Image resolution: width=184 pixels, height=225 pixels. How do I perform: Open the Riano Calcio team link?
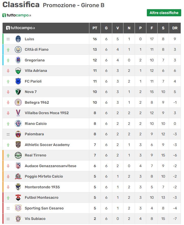tap(36, 124)
